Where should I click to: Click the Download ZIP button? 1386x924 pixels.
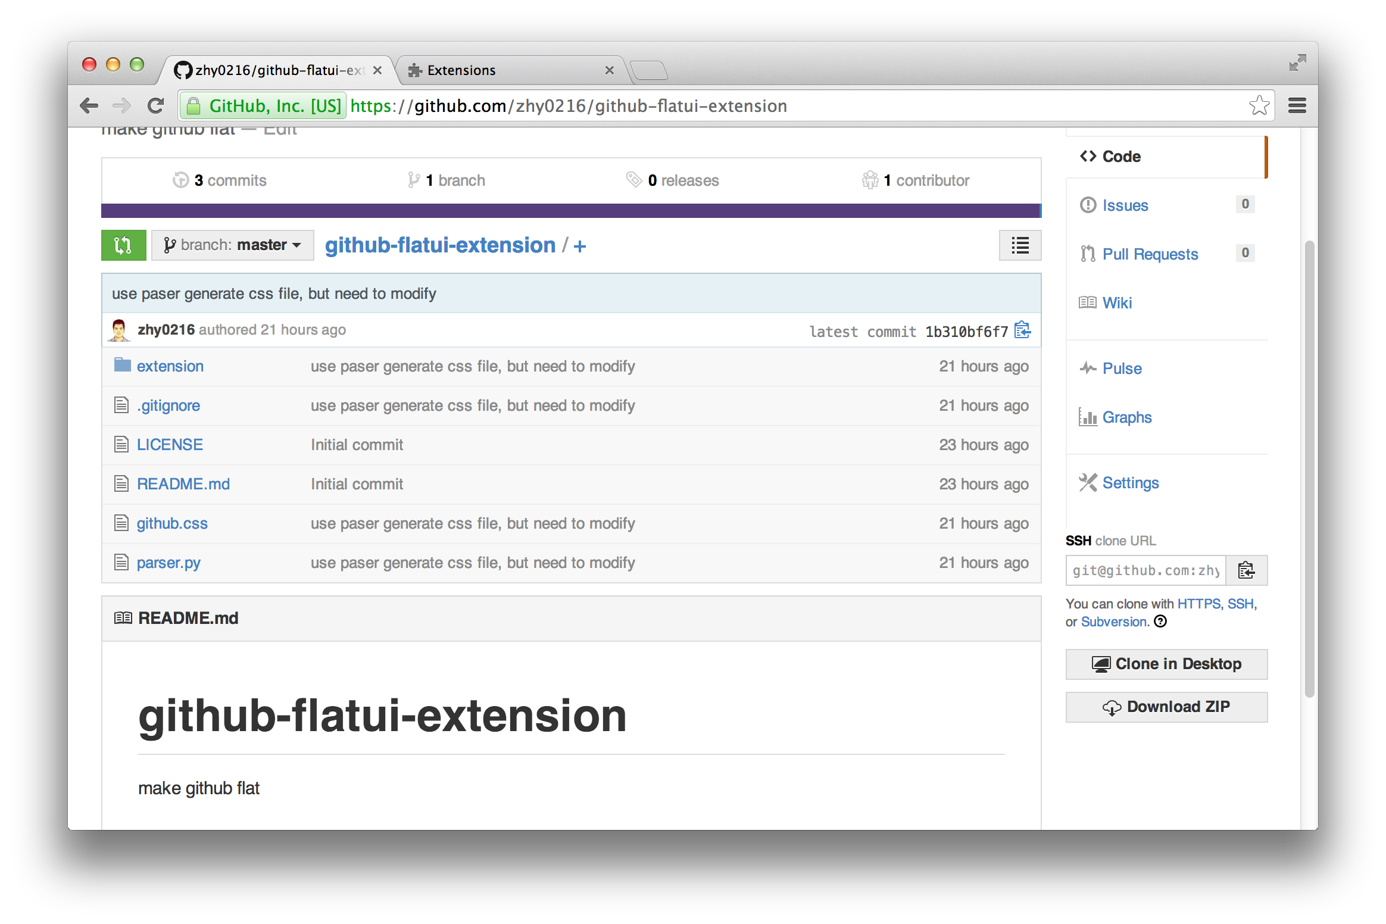(1166, 707)
